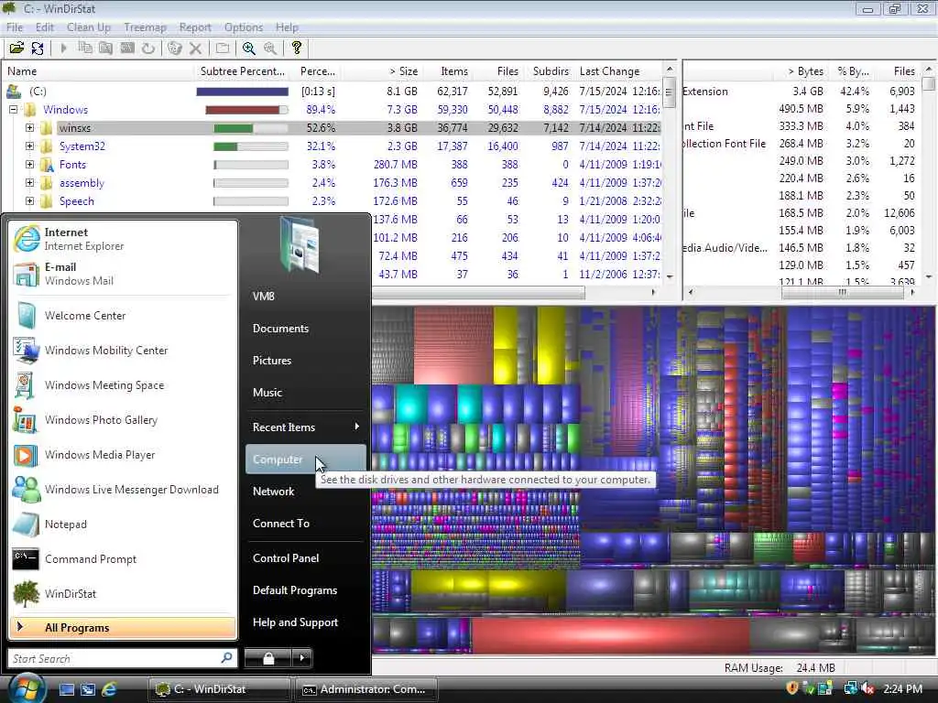Viewport: 938px width, 703px height.
Task: Click the Start Search input field
Action: click(115, 658)
